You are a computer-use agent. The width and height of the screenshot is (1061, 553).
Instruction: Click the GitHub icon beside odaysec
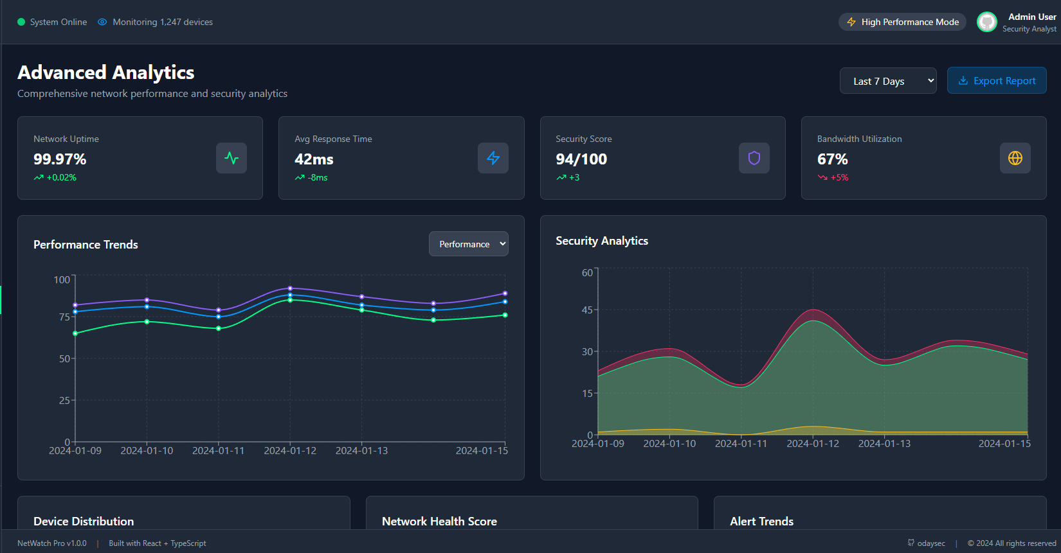coord(911,543)
